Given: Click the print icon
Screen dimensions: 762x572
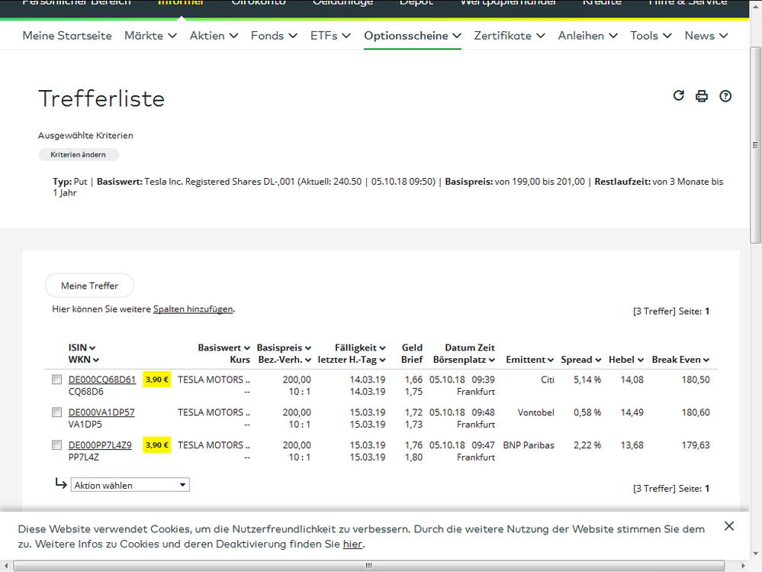Looking at the screenshot, I should [x=702, y=96].
